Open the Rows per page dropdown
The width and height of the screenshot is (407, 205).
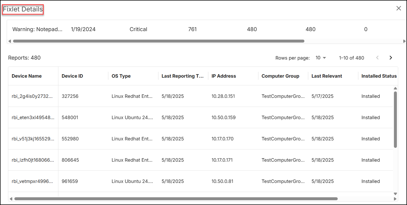tap(321, 58)
